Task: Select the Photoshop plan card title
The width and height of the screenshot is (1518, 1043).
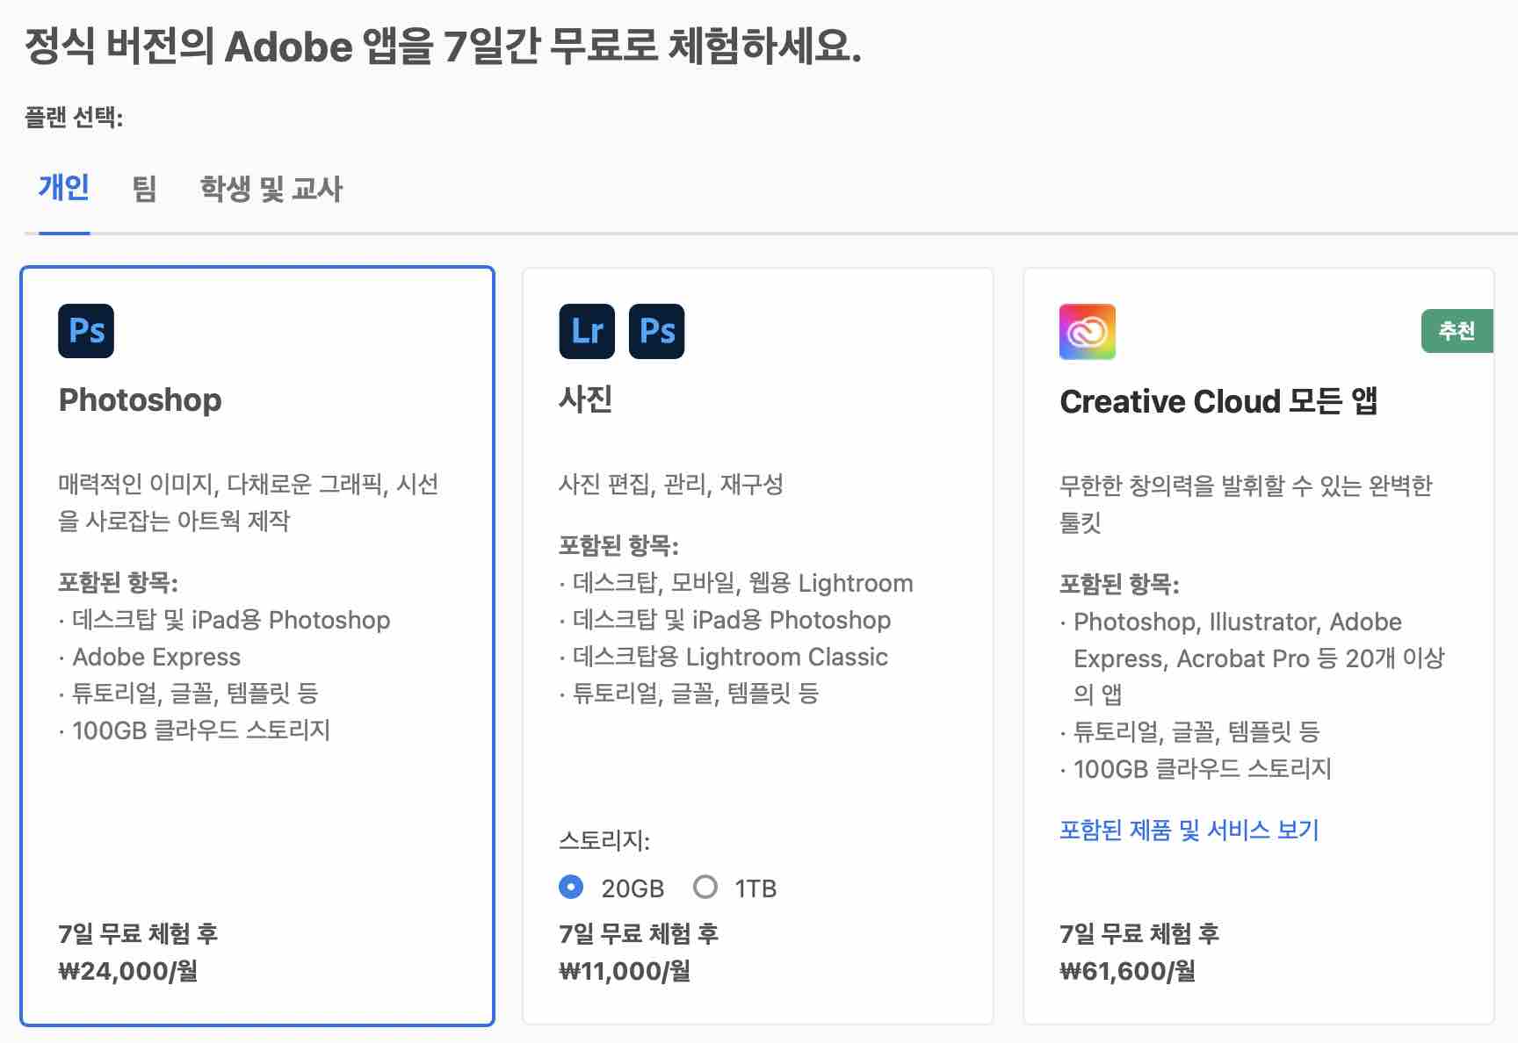Action: [140, 399]
